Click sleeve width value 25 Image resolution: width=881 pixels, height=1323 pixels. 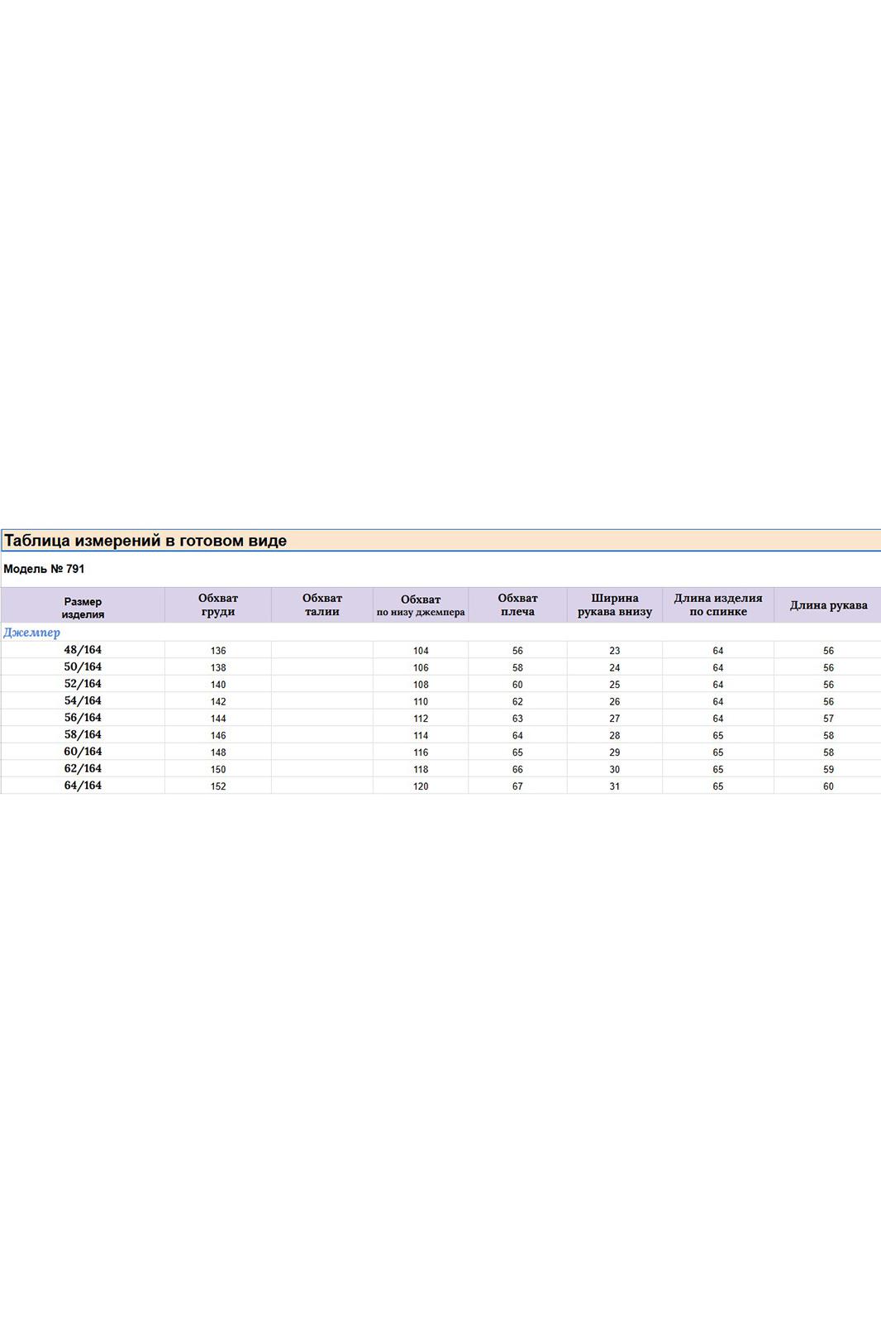(x=615, y=685)
